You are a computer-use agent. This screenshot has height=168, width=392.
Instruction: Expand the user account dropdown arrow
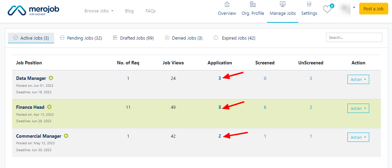(354, 7)
